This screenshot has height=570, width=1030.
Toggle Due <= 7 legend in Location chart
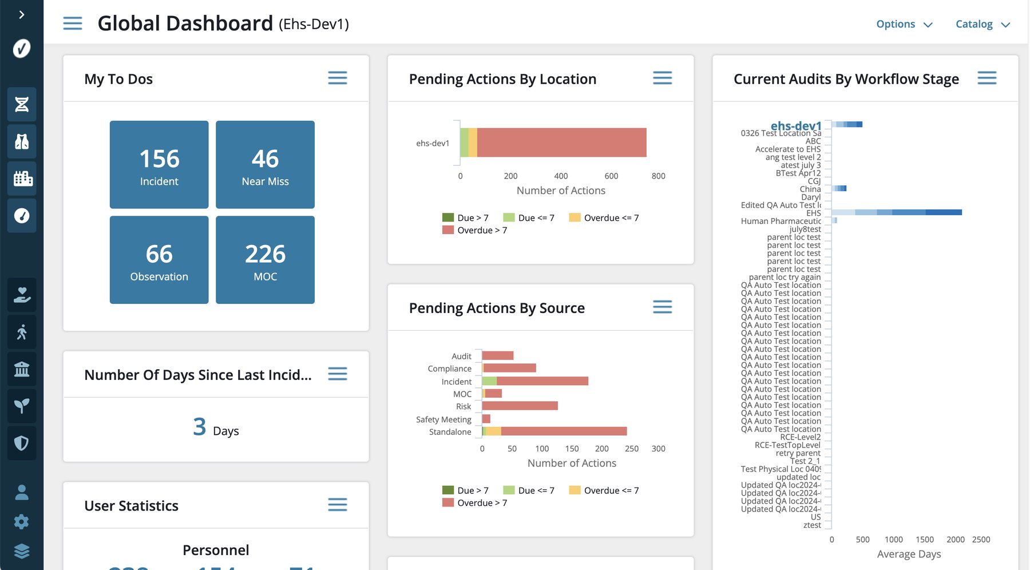[x=529, y=218]
